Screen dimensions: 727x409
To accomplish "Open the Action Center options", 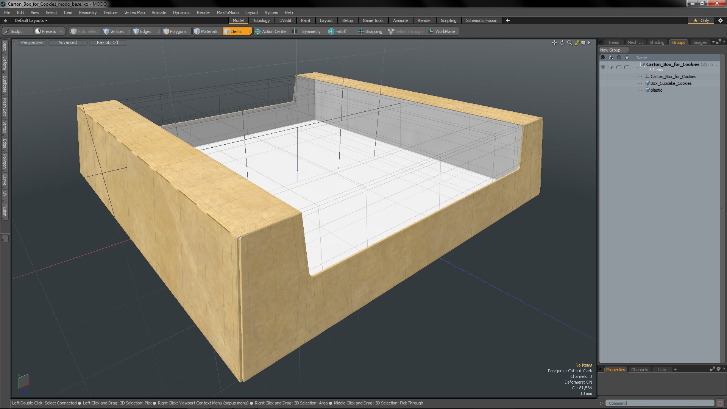I will [271, 31].
